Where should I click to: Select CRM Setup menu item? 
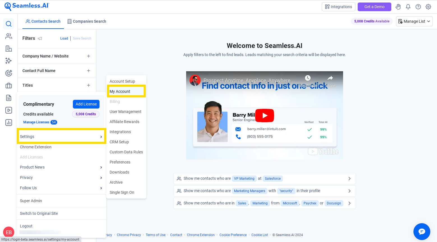tap(126, 142)
